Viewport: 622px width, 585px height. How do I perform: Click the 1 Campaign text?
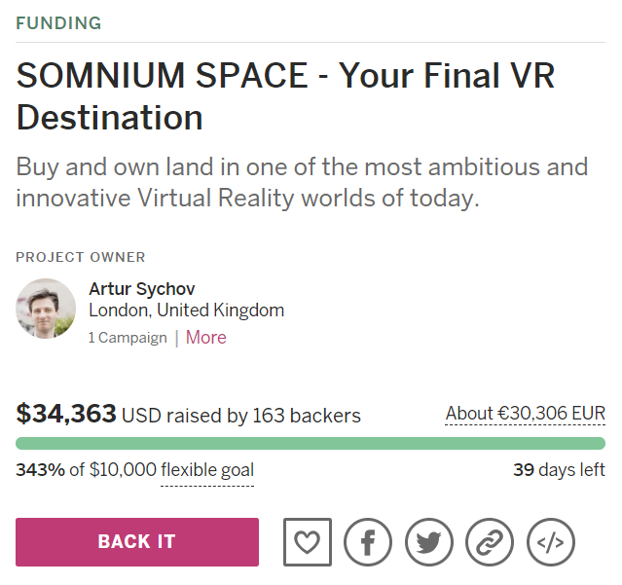(x=128, y=339)
